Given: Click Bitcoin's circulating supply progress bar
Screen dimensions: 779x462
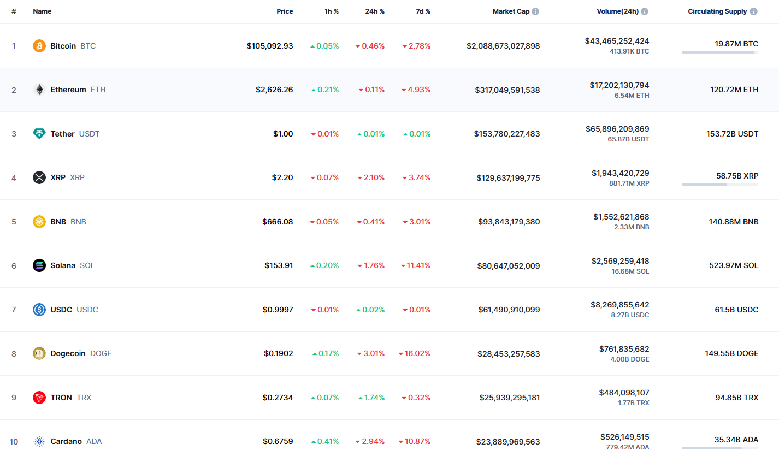Looking at the screenshot, I should click(720, 52).
